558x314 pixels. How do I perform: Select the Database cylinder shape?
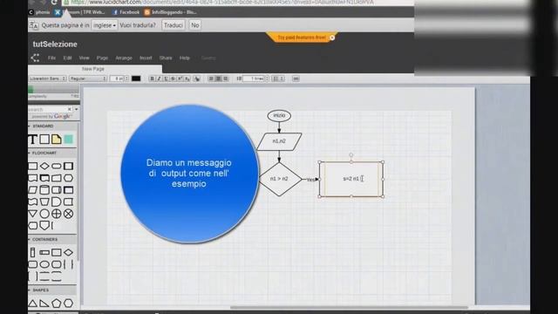[44, 190]
